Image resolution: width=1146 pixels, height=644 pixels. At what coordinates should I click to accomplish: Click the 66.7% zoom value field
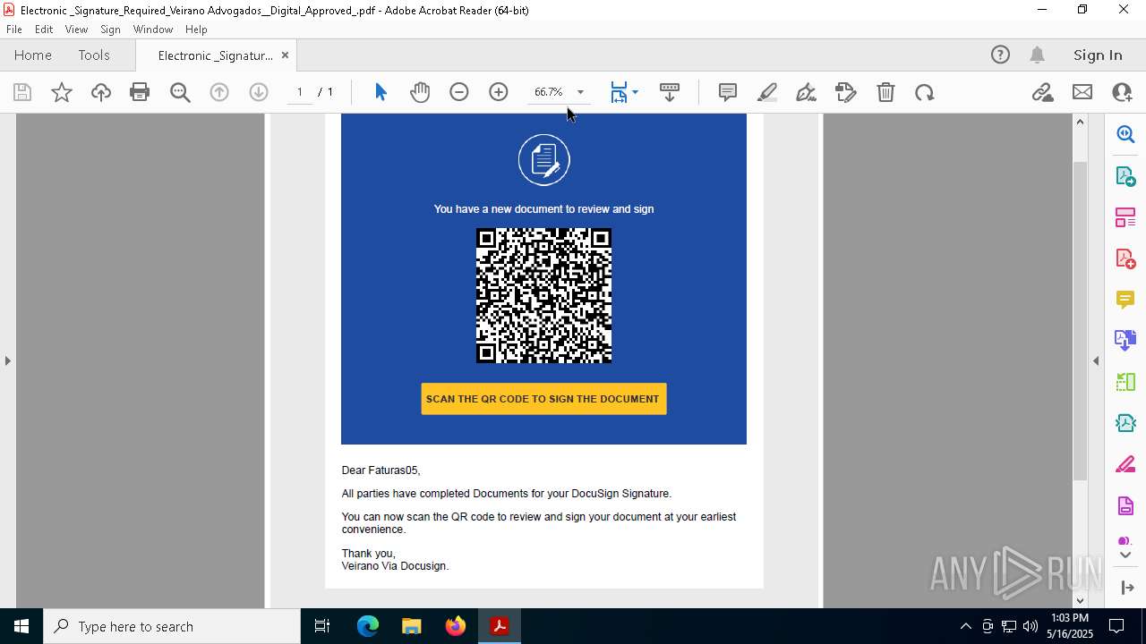[548, 92]
